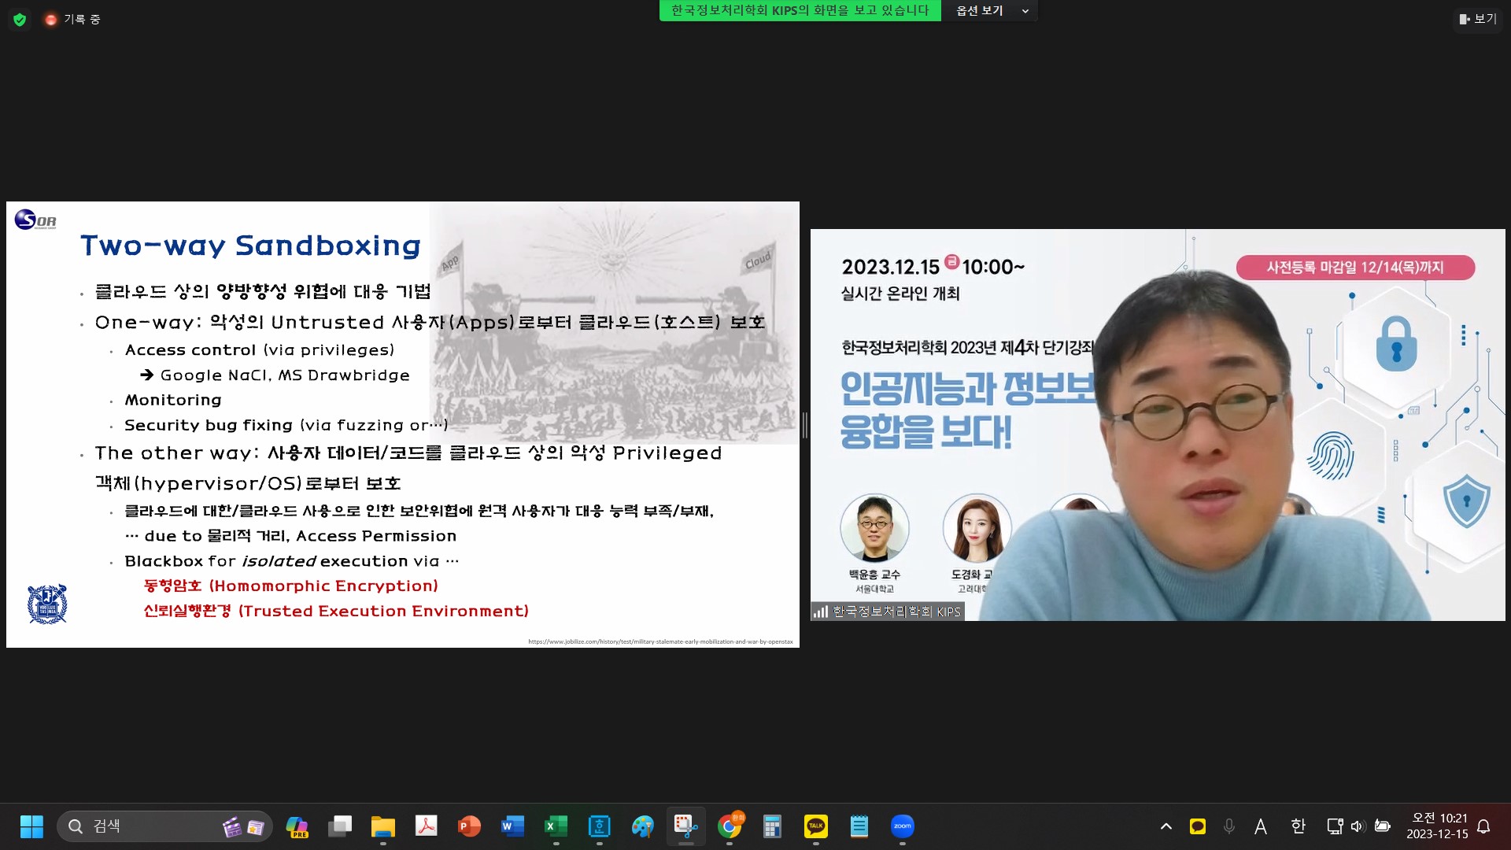
Task: Click the network signal icon on video
Action: tap(820, 612)
